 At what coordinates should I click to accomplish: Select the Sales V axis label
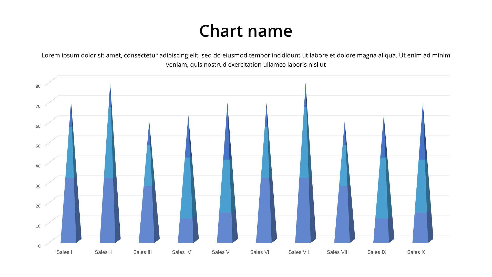221,252
